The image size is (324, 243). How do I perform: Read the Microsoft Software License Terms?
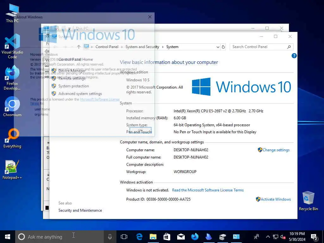(208, 190)
